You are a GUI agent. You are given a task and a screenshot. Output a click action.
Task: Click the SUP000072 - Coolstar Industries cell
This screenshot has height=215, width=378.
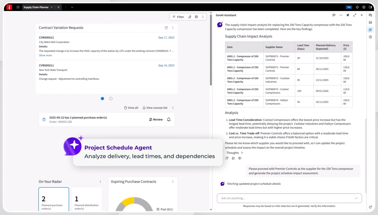279,80
